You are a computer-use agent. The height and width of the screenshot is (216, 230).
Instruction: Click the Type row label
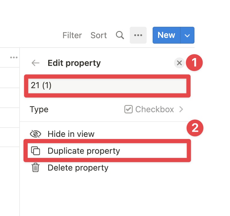pos(39,109)
